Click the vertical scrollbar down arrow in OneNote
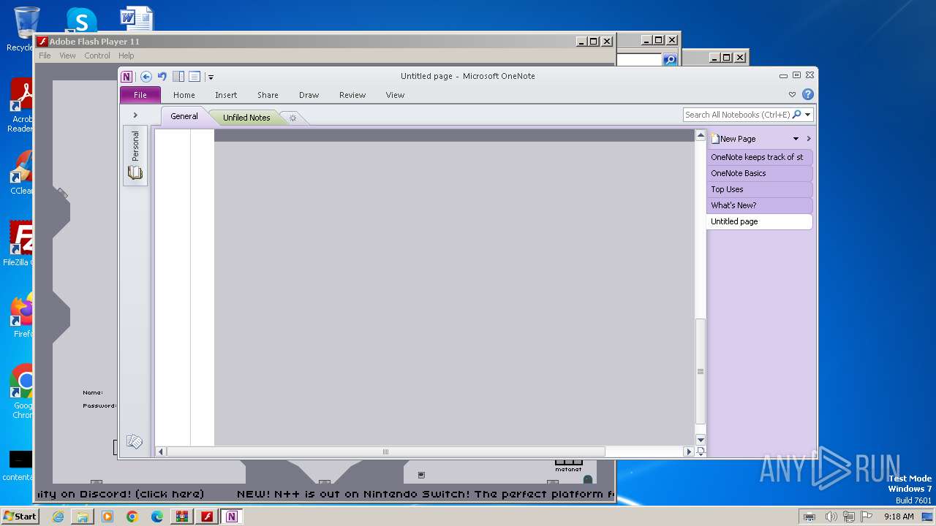The image size is (936, 526). coord(701,440)
